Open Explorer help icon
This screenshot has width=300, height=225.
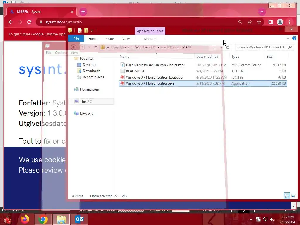(x=294, y=38)
